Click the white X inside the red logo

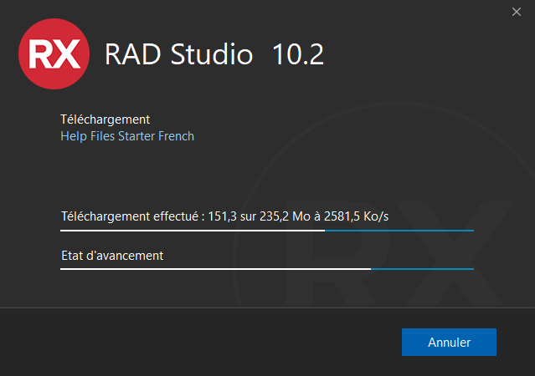(x=67, y=55)
